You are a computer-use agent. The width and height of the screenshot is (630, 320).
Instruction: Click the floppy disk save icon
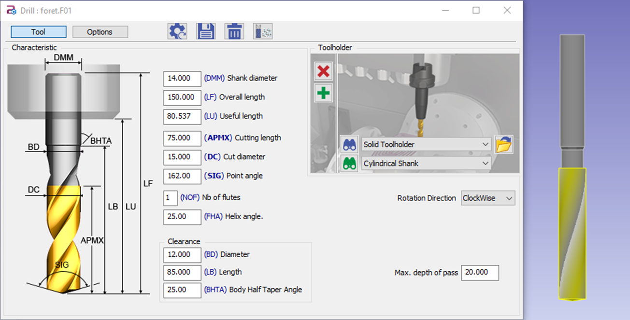[206, 32]
